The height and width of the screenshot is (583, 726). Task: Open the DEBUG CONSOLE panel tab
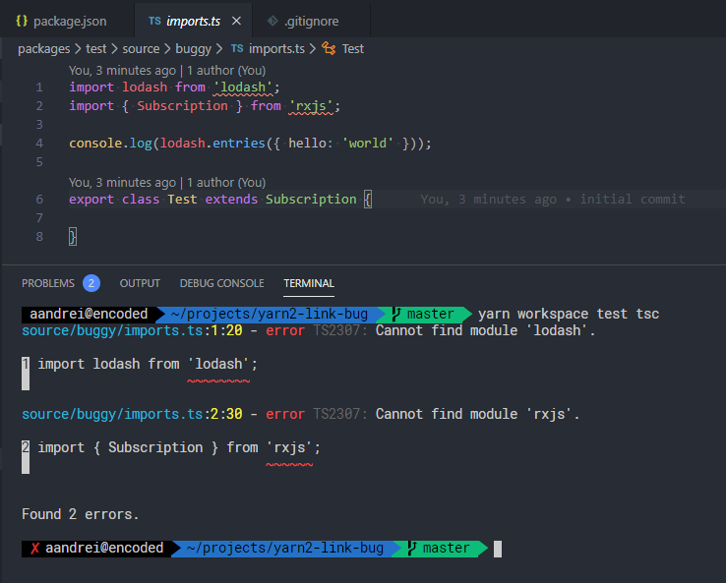click(x=221, y=283)
